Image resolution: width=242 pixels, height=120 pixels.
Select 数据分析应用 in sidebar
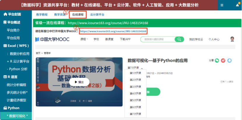(x=18, y=54)
